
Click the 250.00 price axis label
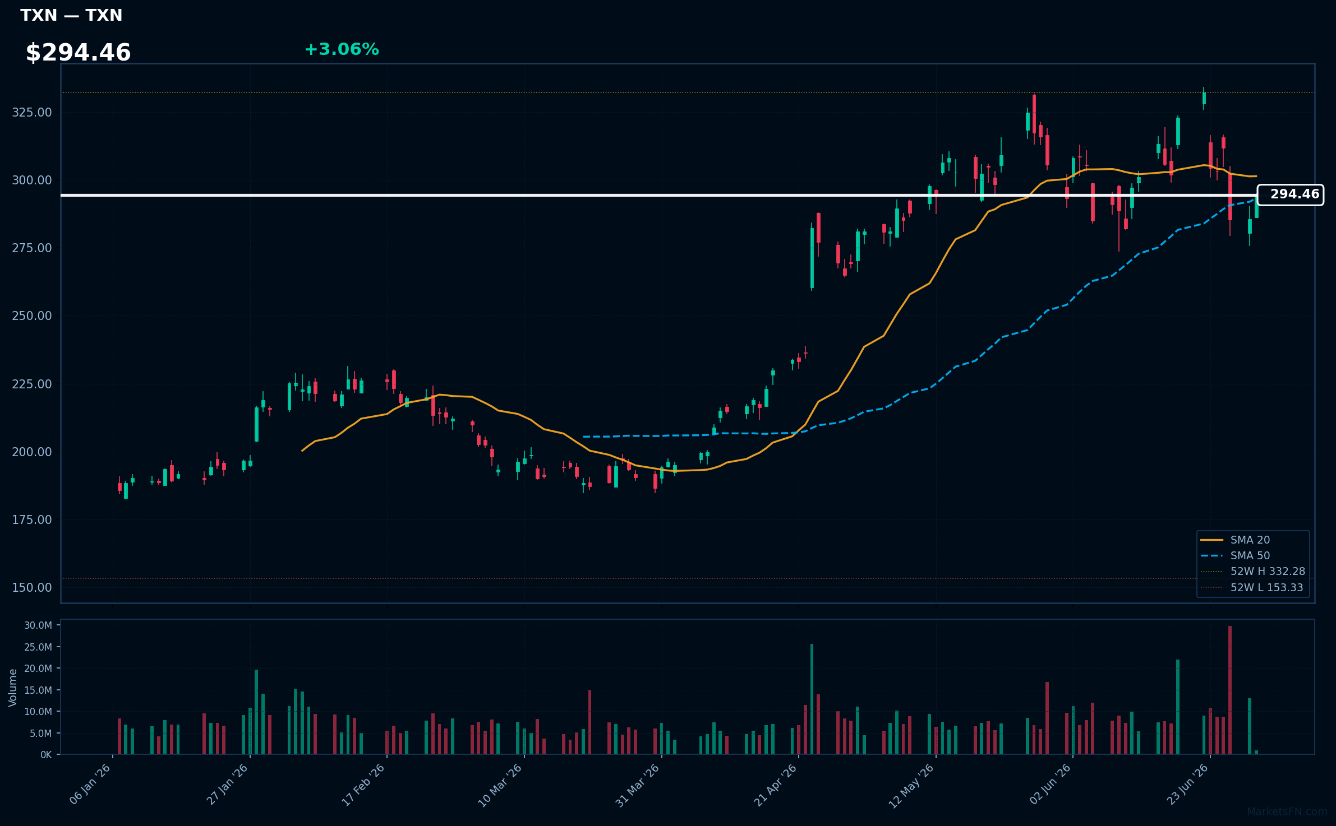pyautogui.click(x=32, y=315)
